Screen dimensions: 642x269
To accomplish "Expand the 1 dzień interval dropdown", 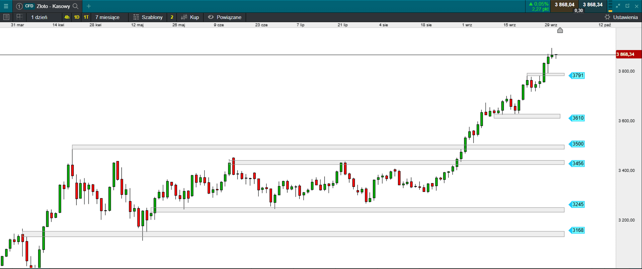I will pos(39,17).
